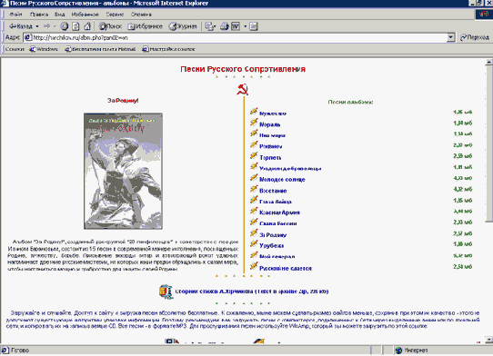This screenshot has height=356, width=493.
Task: Open the Mail toolbar dropdown
Action: (x=210, y=26)
